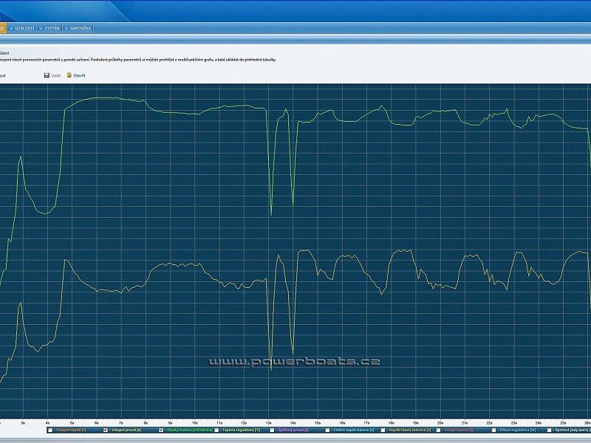Screen dimensions: 591x443
Task: Click the Otevřít open file button
Action: pos(76,75)
